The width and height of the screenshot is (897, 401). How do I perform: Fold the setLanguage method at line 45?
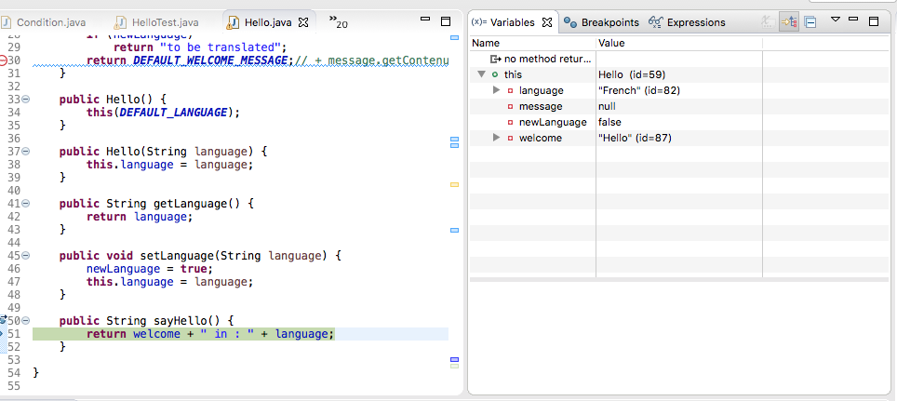pos(25,255)
